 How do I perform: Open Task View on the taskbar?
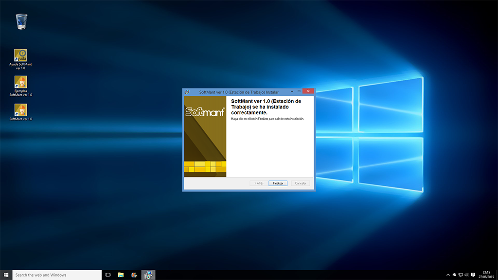tap(108, 275)
